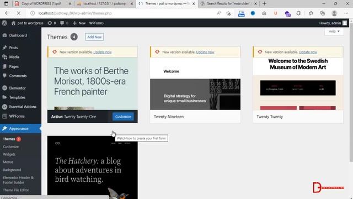Select the Twenty Twenty-One theme screenshot
Screen dimensions: 353x199
click(92, 83)
